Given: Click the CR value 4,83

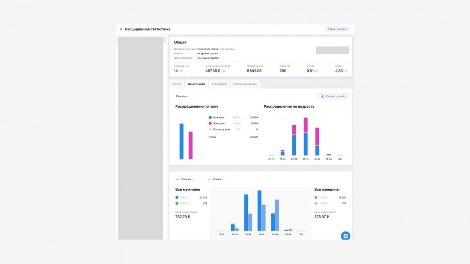Looking at the screenshot, I should [x=339, y=71].
